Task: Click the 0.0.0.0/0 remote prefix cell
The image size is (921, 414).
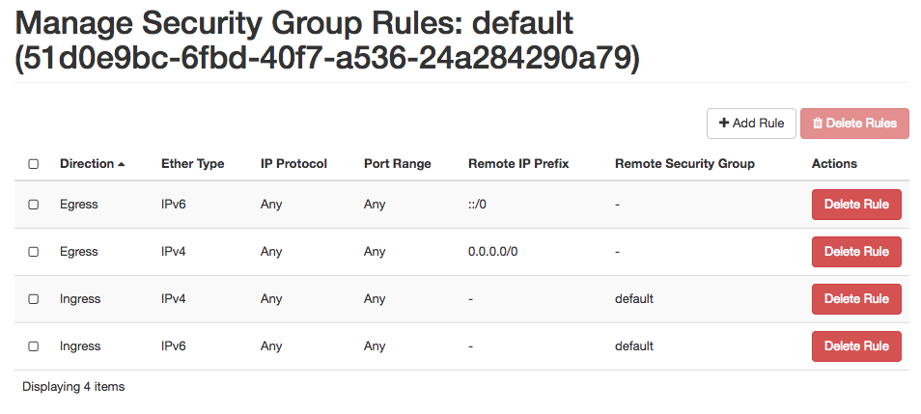Action: coord(492,251)
